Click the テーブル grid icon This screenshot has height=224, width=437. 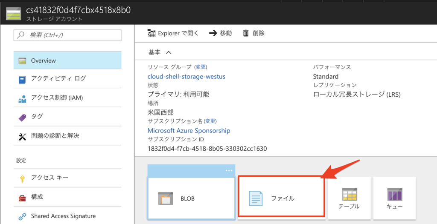point(350,194)
